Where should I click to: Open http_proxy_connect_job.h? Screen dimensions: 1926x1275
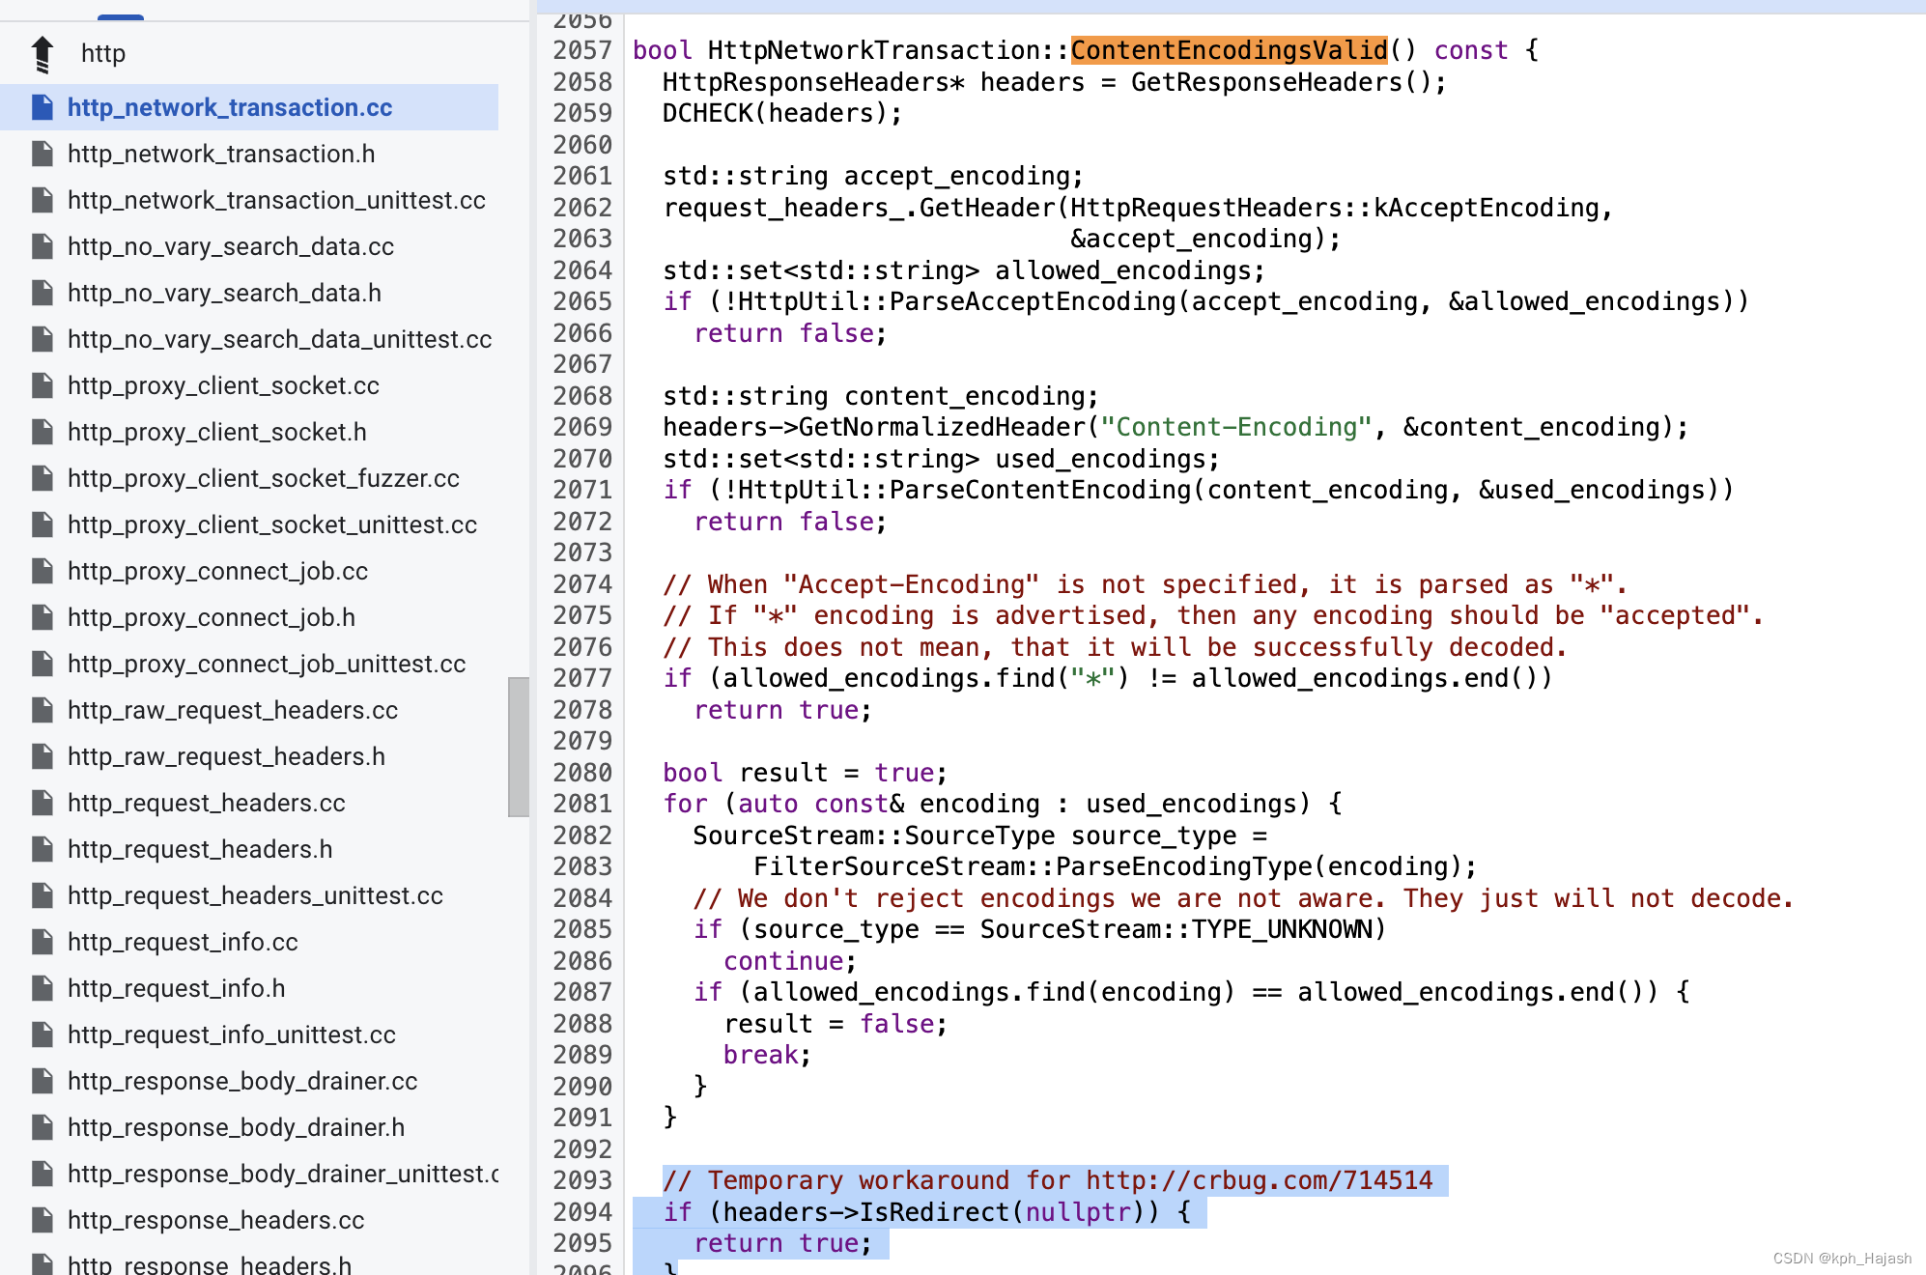click(x=212, y=617)
